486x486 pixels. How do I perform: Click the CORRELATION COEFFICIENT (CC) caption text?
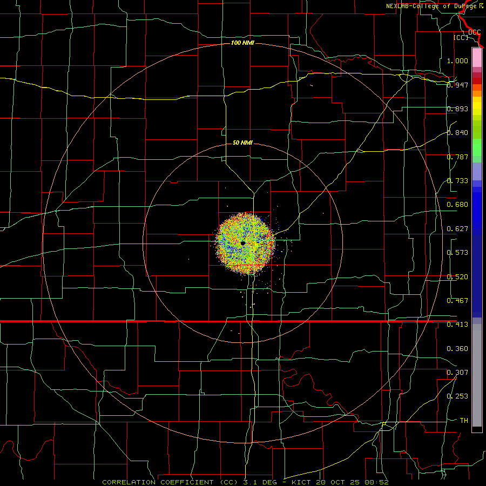click(170, 482)
